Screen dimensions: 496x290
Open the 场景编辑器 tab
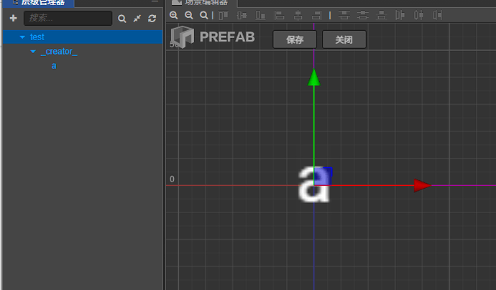pos(202,3)
